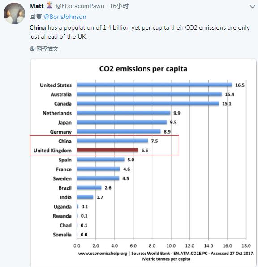Click the Germany label in chart

61,132
